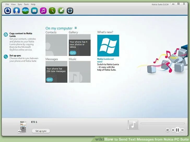The height and width of the screenshot is (142, 190).
Task: Open the Tools menu
Action: click(26, 4)
